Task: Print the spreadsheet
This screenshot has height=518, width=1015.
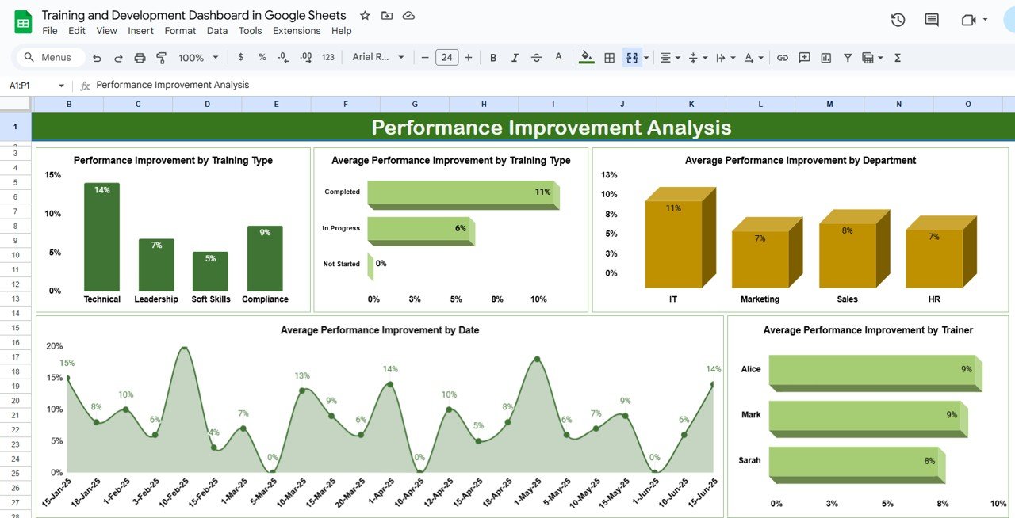Action: 140,58
